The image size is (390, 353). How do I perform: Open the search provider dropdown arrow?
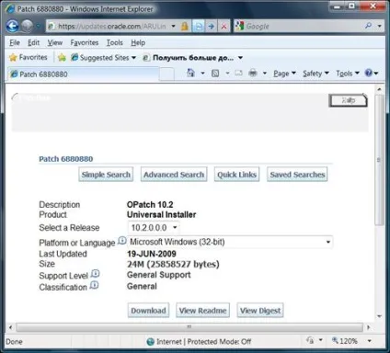[379, 27]
